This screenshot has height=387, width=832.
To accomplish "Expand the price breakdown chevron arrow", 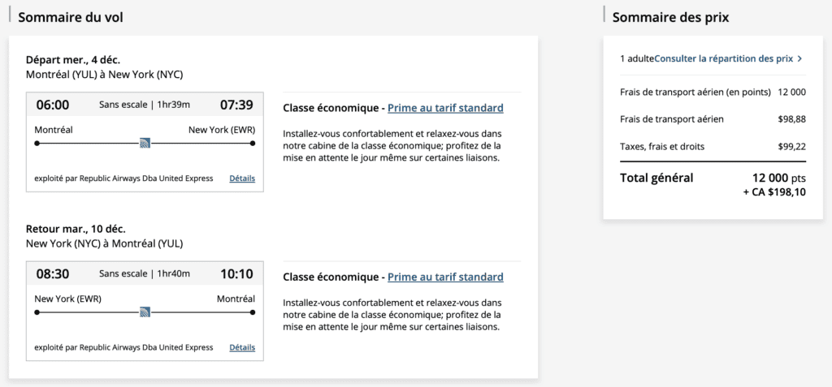I will 799,58.
